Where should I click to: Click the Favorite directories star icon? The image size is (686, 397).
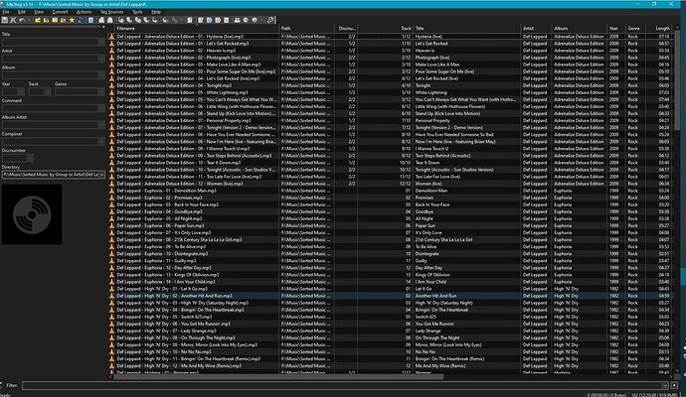(72, 20)
